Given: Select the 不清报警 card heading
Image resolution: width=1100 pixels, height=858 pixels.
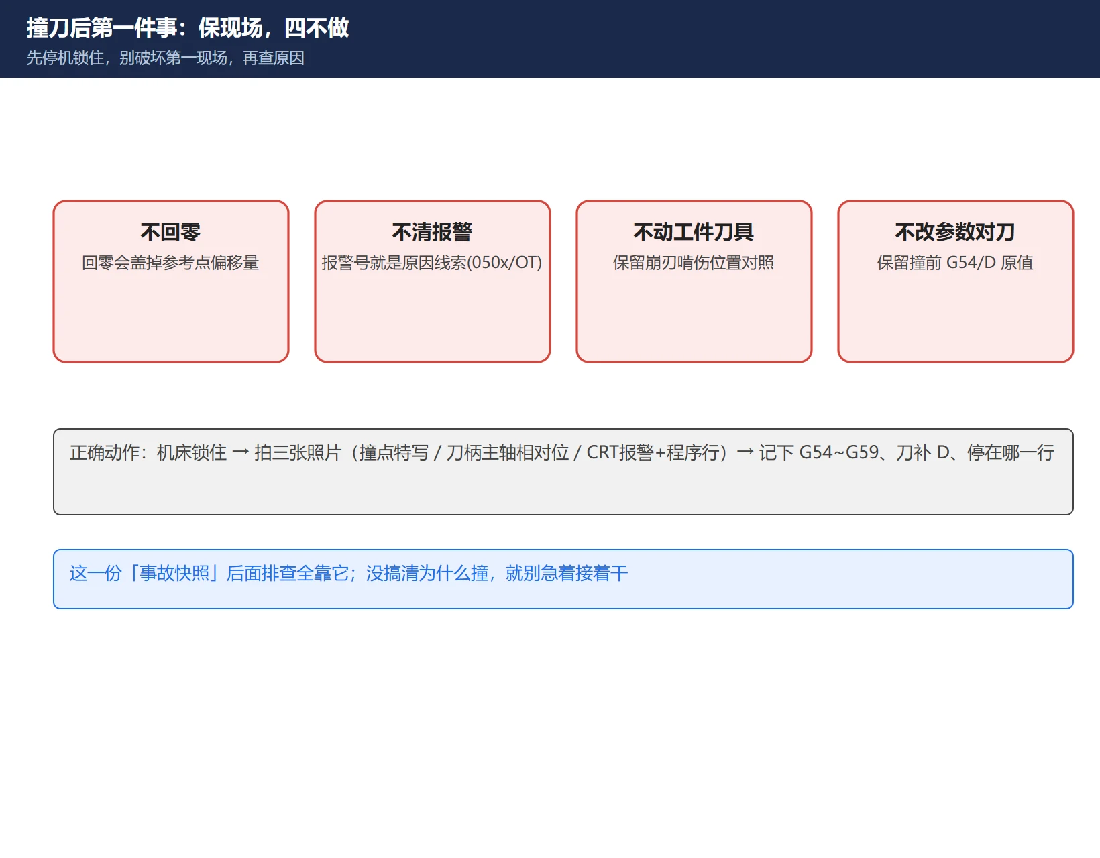Looking at the screenshot, I should pyautogui.click(x=432, y=232).
